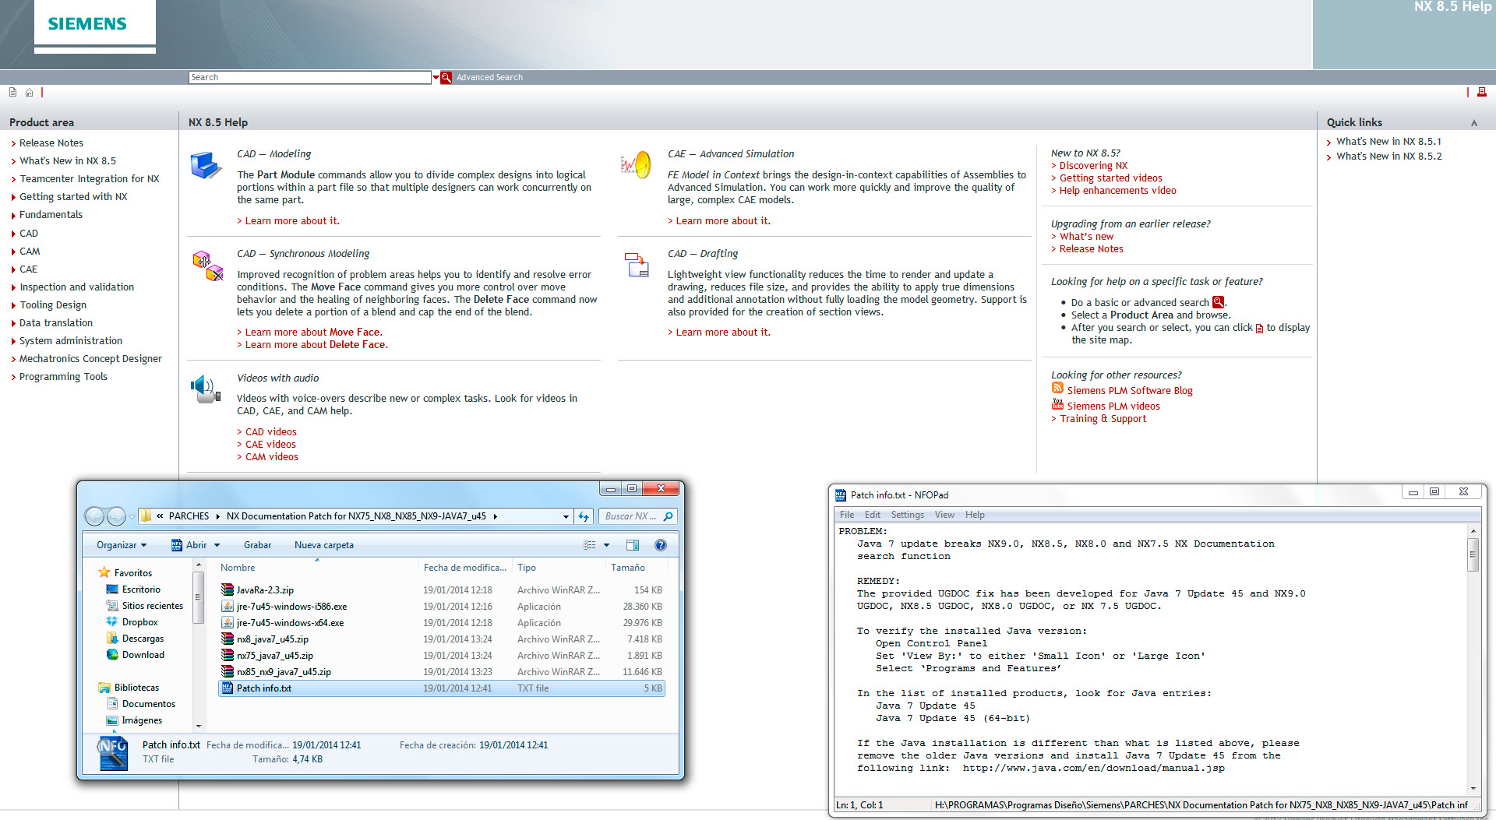Click the change view icon in Explorer toolbar

tap(590, 545)
